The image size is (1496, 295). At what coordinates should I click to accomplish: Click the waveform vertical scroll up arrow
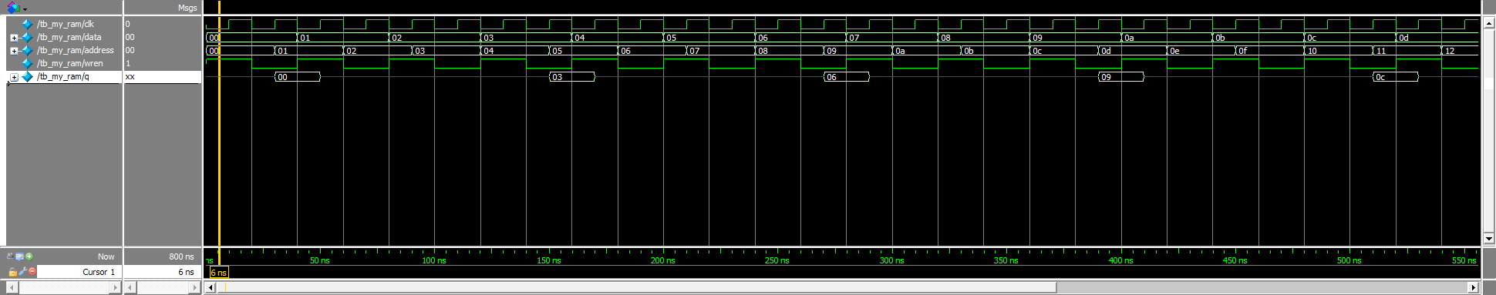(x=1489, y=23)
